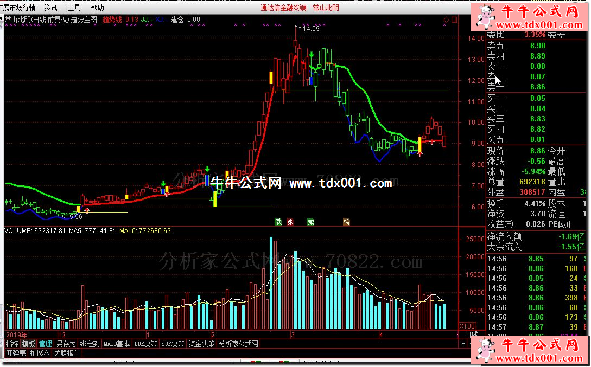591x367 pixels.
Task: Select the 资金决策 indicator tab
Action: coord(202,344)
